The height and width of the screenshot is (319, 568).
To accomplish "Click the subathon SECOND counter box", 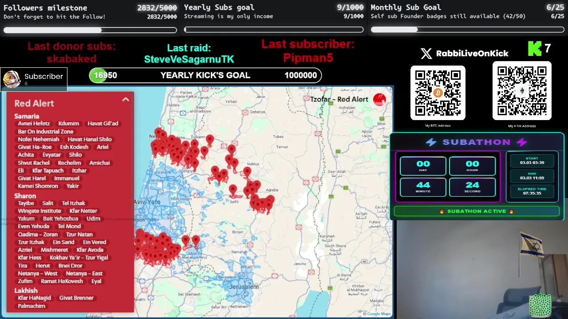I will pyautogui.click(x=472, y=187).
